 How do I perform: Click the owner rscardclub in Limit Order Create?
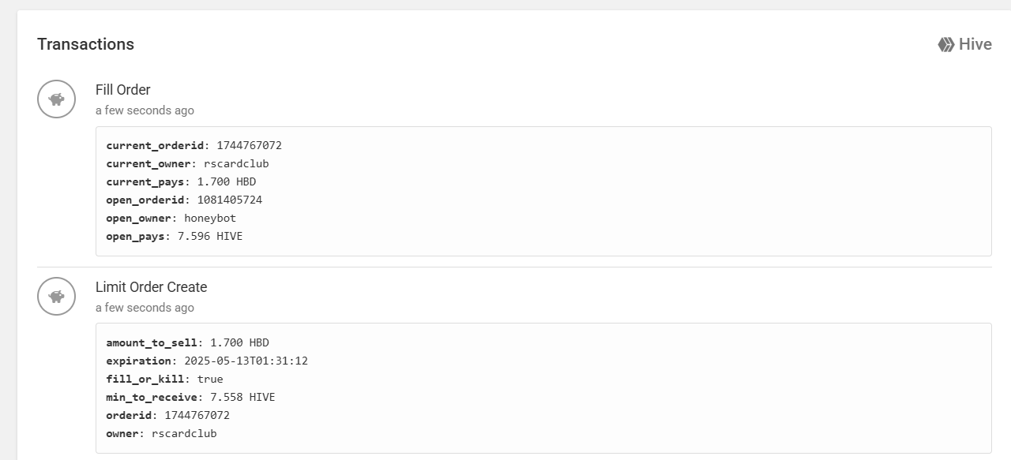184,434
